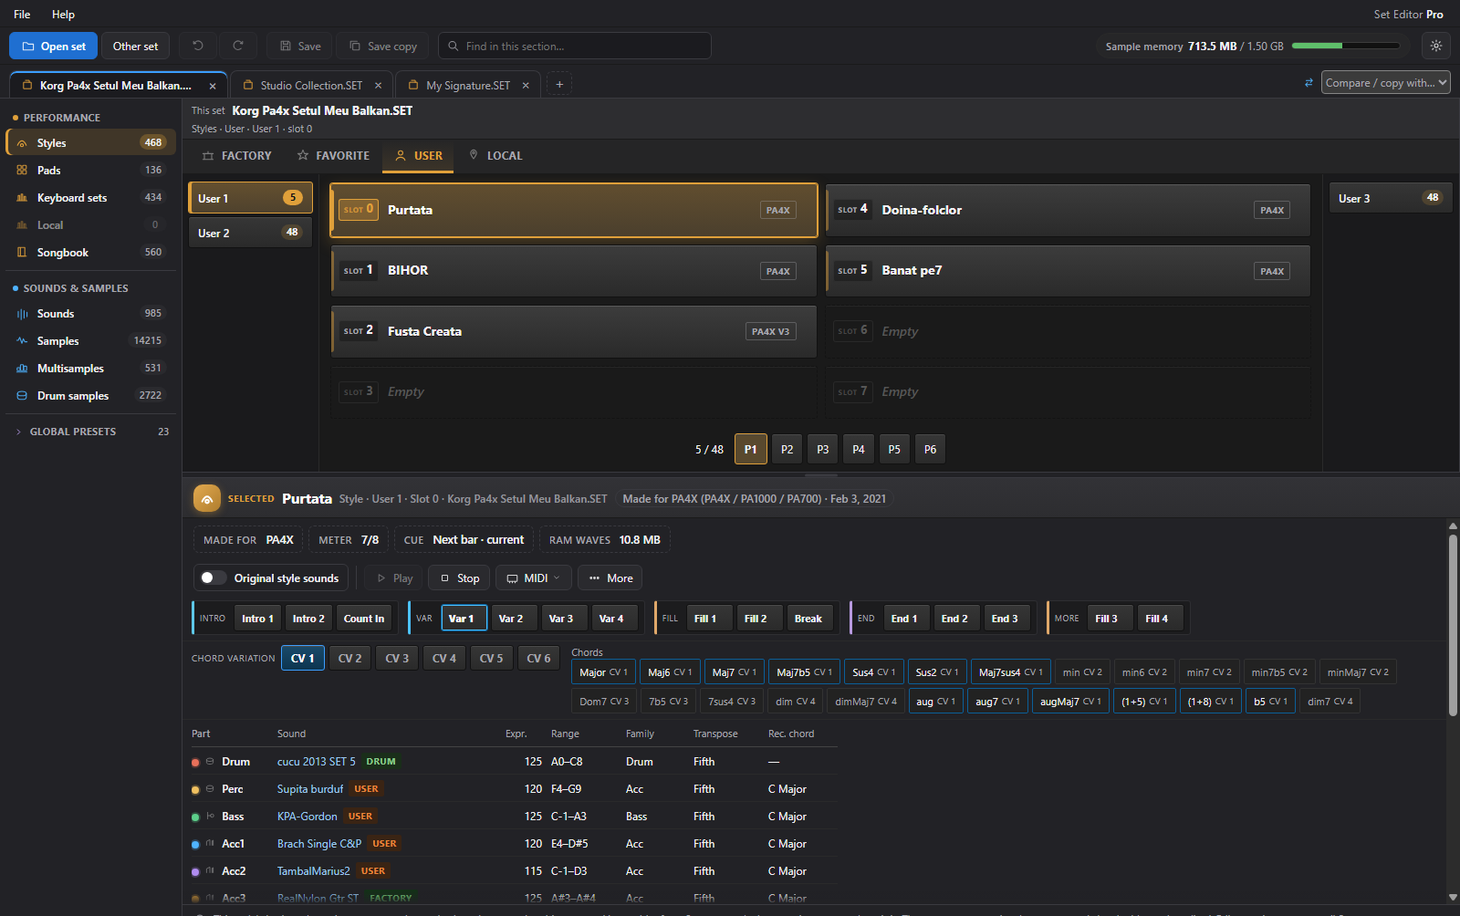
Task: Switch to the Local tab
Action: [495, 156]
